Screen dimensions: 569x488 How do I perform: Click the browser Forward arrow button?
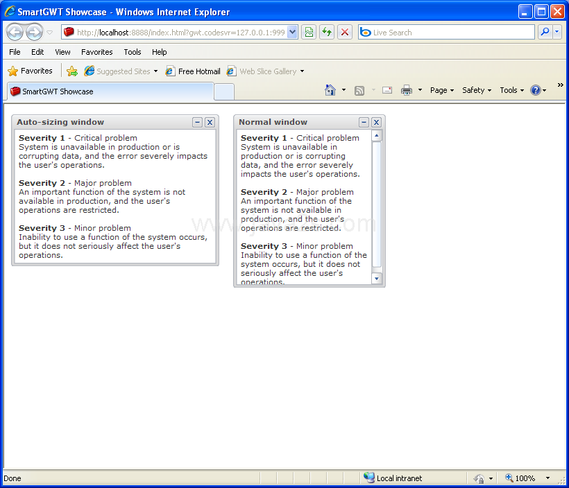coord(35,33)
